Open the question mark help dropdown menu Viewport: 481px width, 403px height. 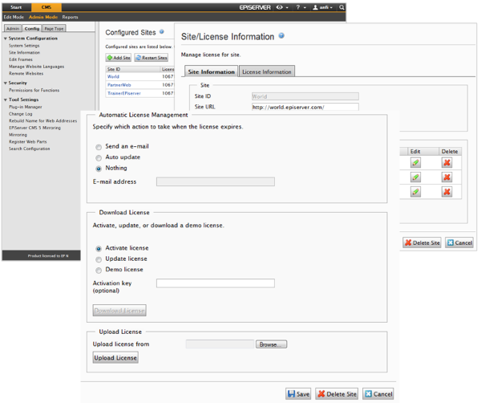301,7
